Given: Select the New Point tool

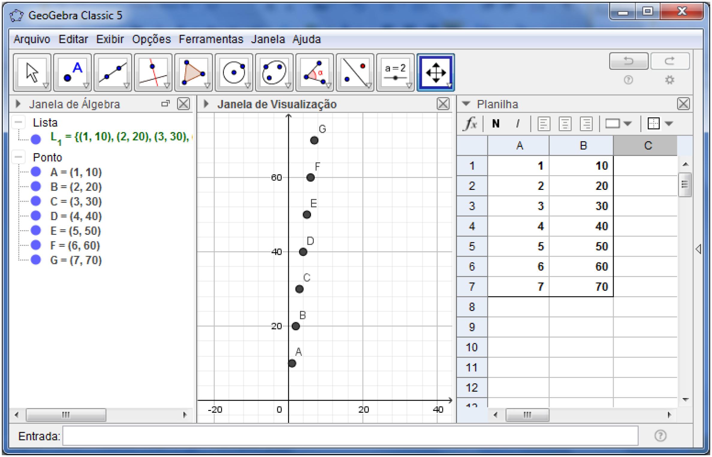Looking at the screenshot, I should [x=73, y=72].
